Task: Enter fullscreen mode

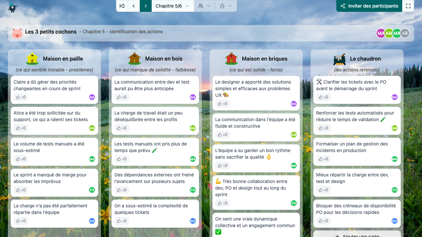Action: (408, 6)
